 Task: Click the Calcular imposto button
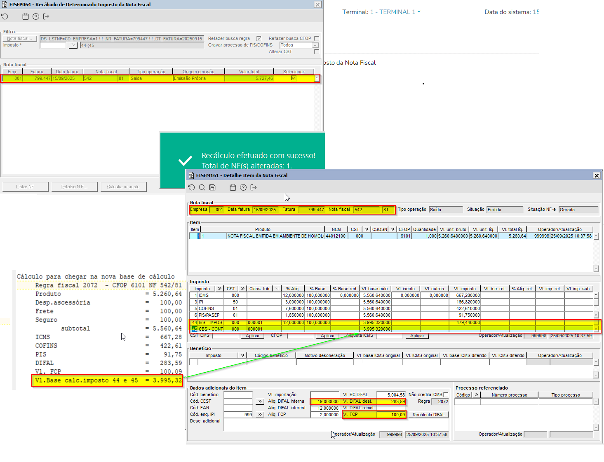[124, 187]
